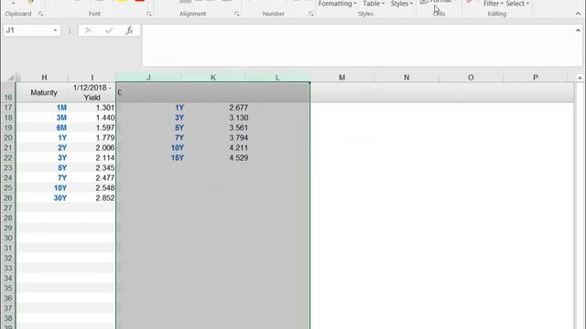Select row 30 header
The image size is (586, 329).
pyautogui.click(x=8, y=238)
